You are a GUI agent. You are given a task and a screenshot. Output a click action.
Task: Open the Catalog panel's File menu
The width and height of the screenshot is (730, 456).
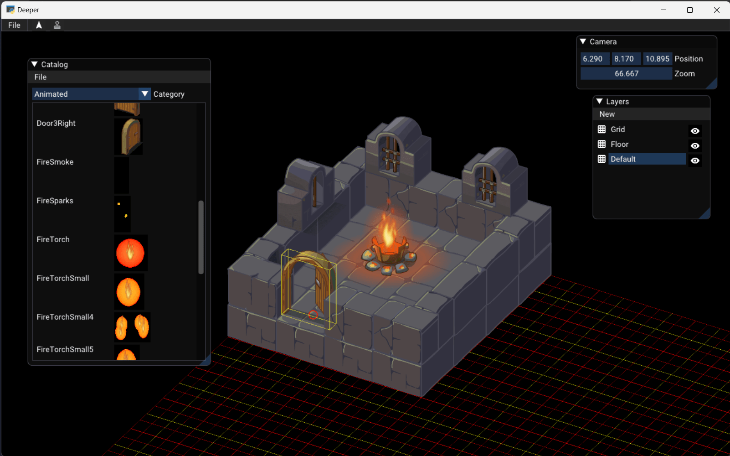pos(40,77)
